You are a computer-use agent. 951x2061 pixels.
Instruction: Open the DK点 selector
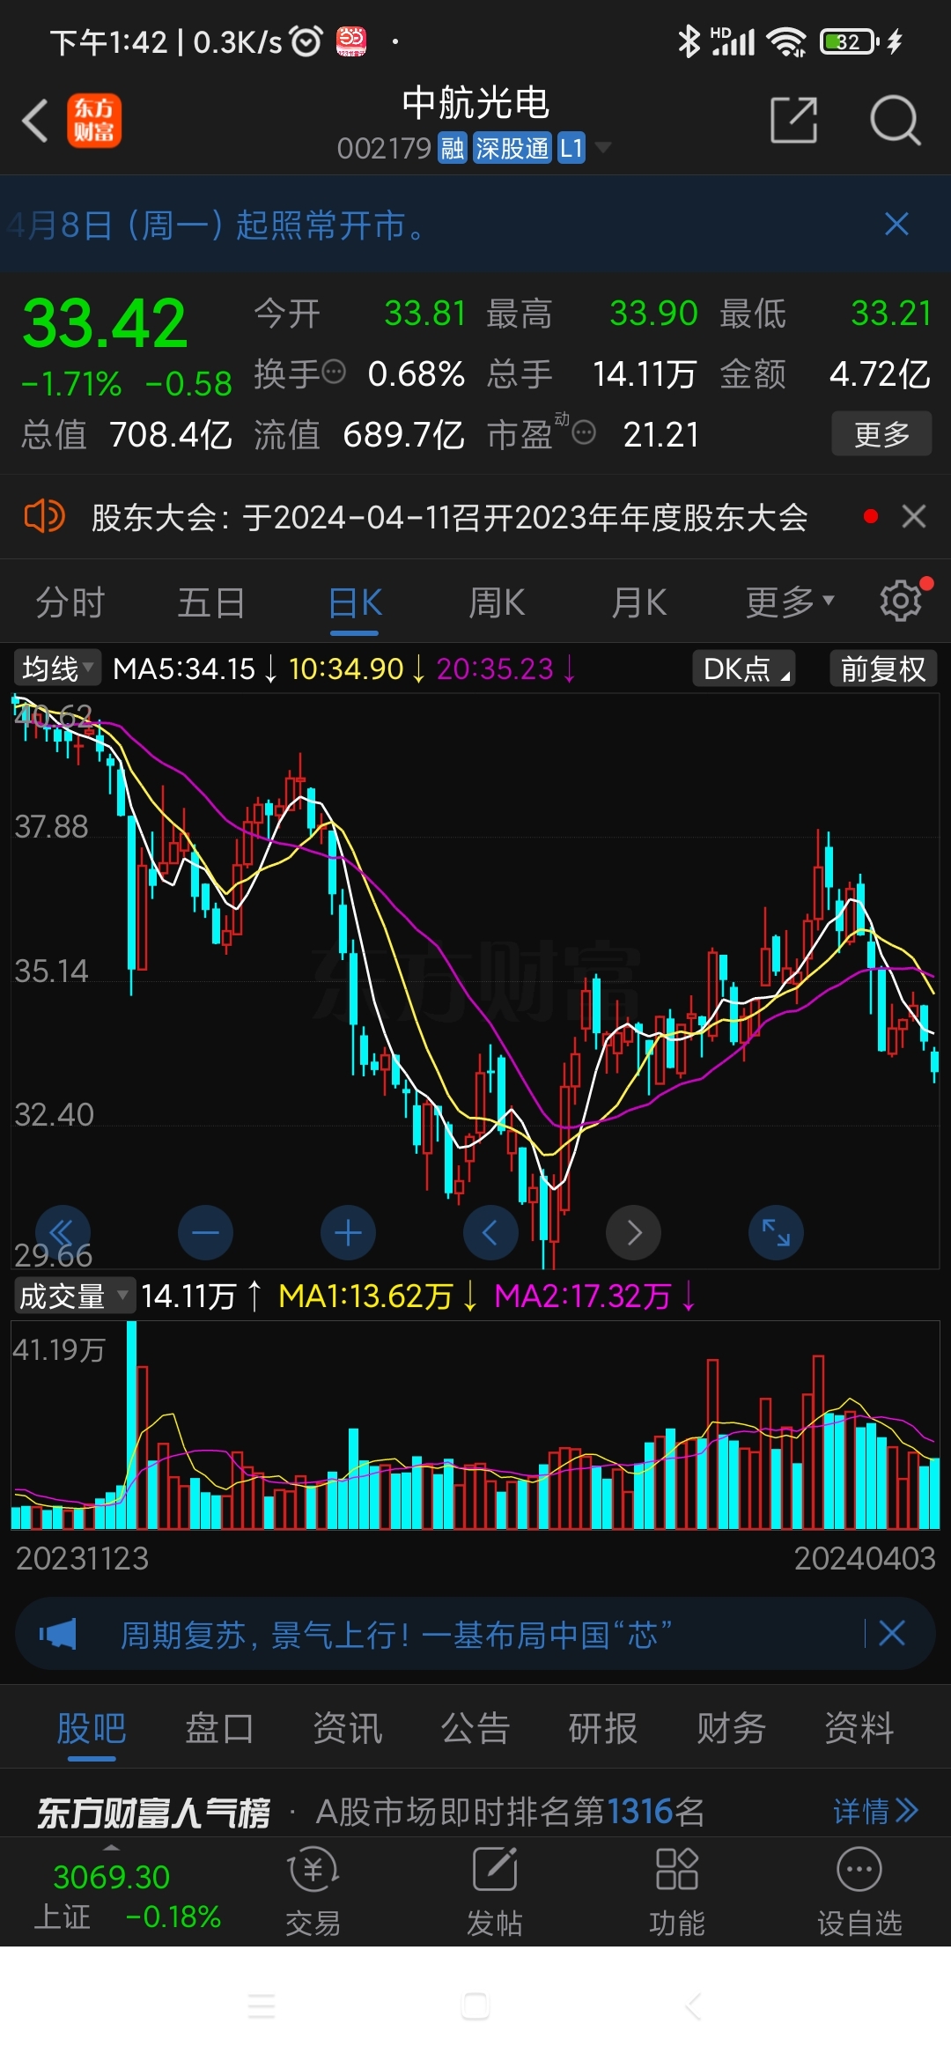click(744, 669)
